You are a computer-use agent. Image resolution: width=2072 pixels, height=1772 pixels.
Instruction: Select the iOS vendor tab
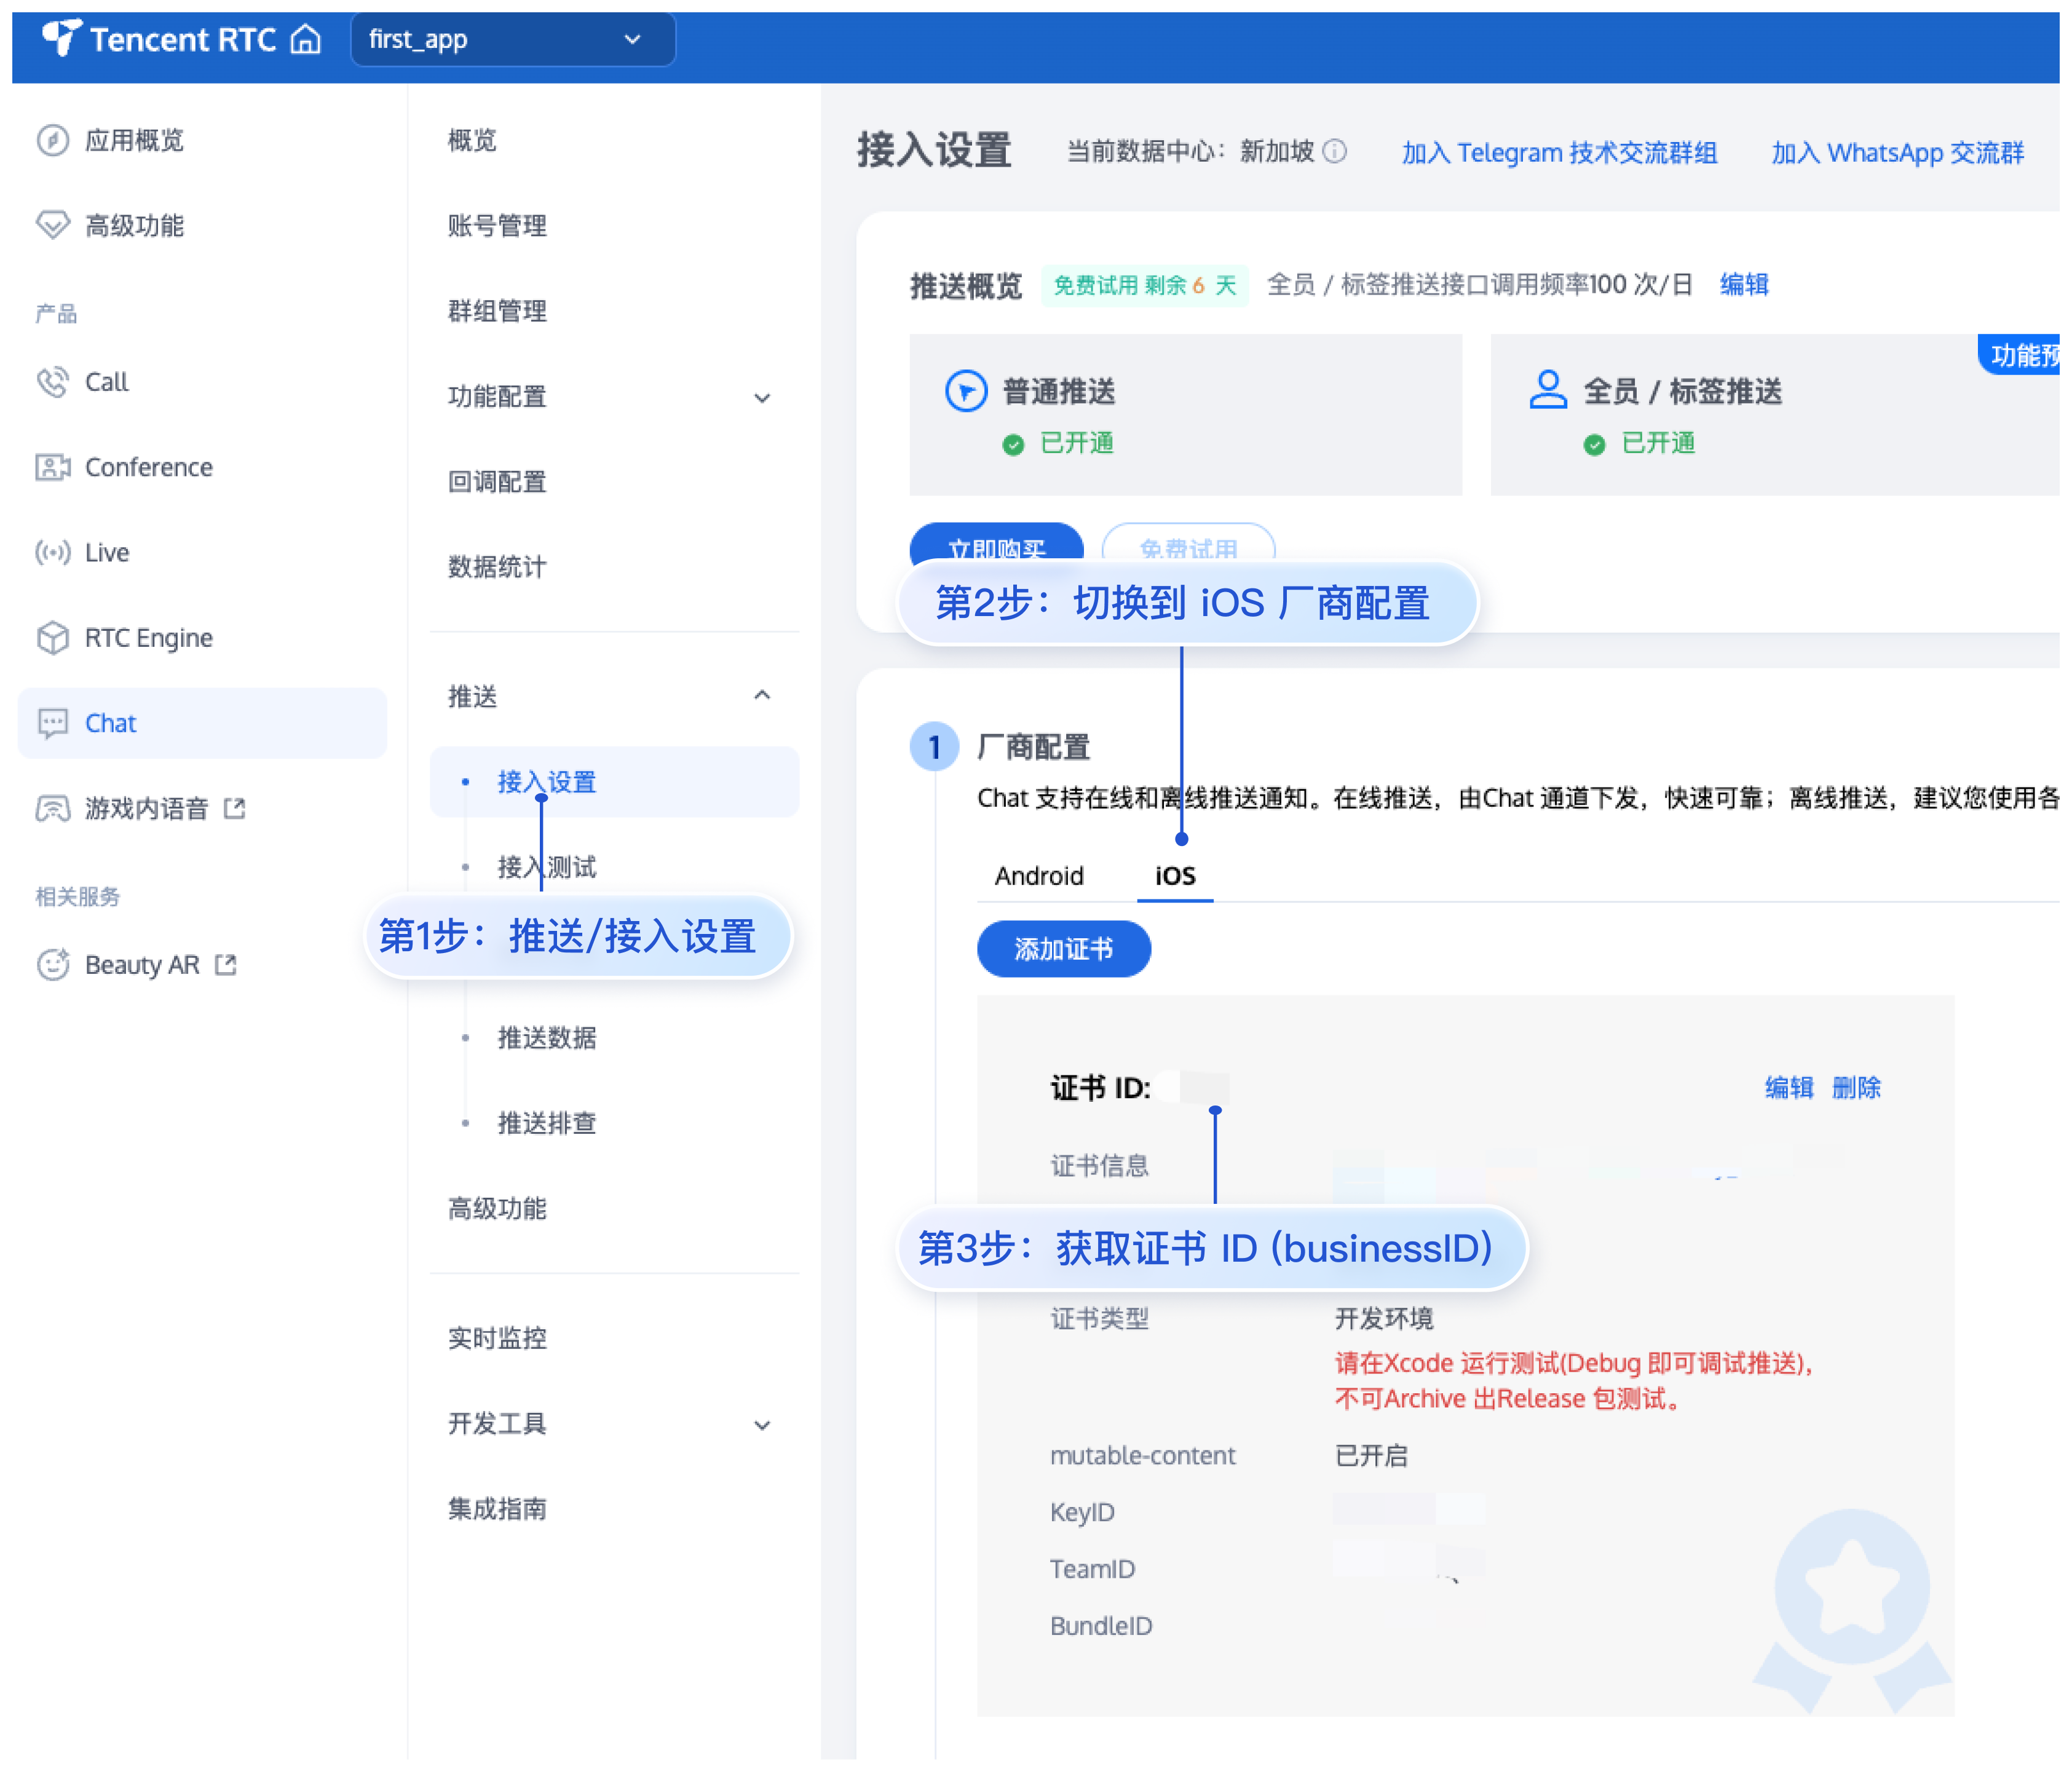click(x=1175, y=876)
